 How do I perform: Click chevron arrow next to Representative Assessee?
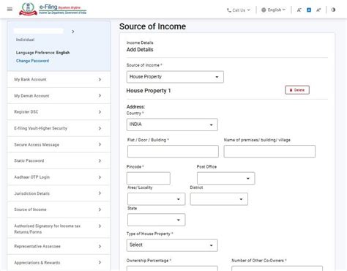point(100,246)
